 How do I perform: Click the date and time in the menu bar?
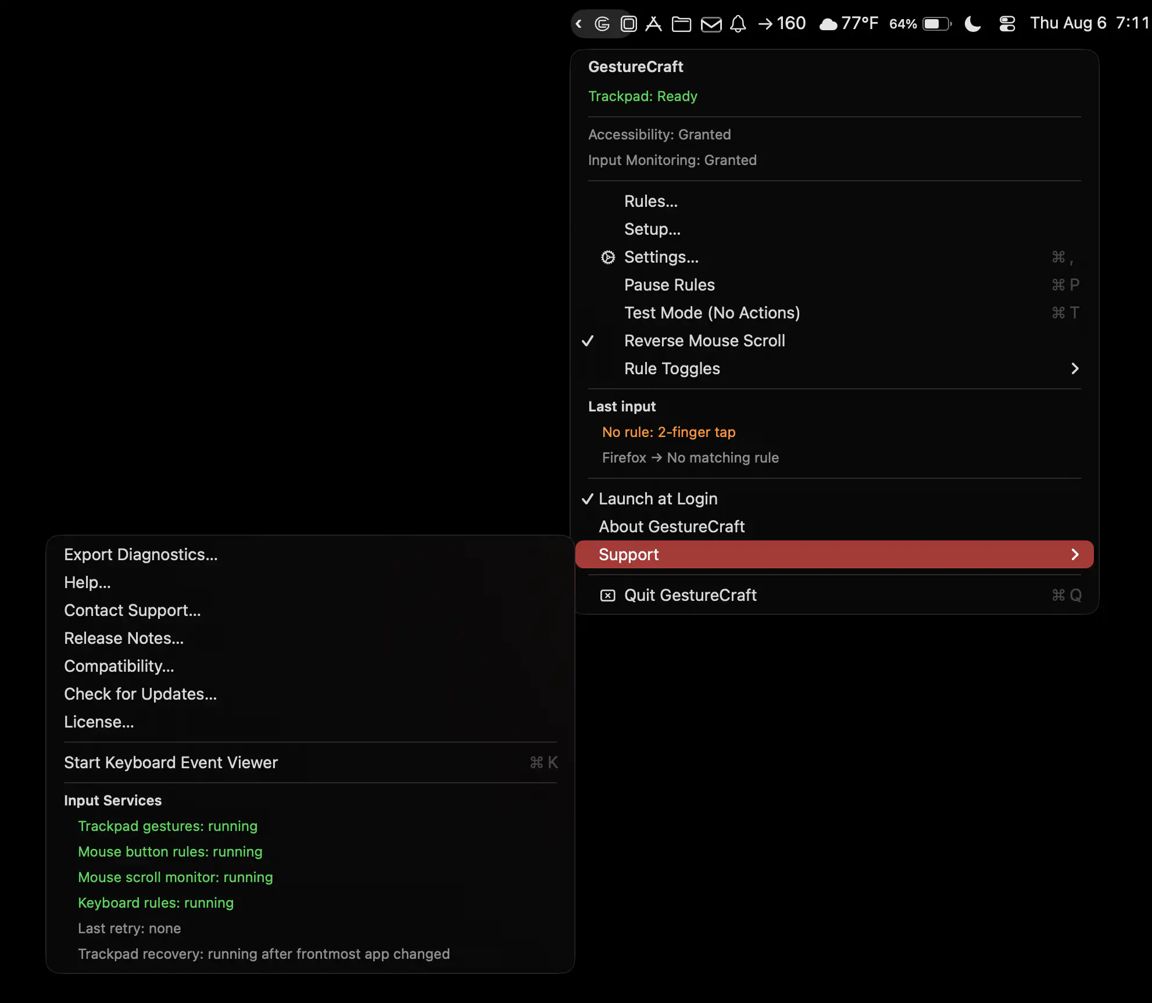(x=1090, y=23)
